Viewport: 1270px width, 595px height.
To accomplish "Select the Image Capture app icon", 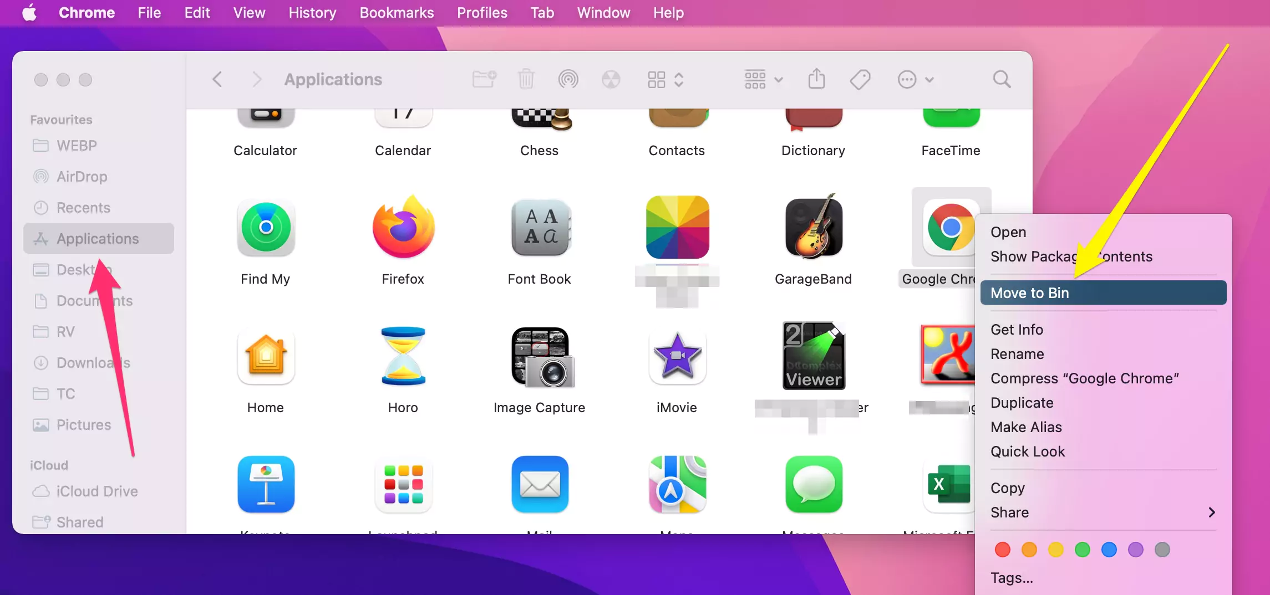I will [x=542, y=357].
